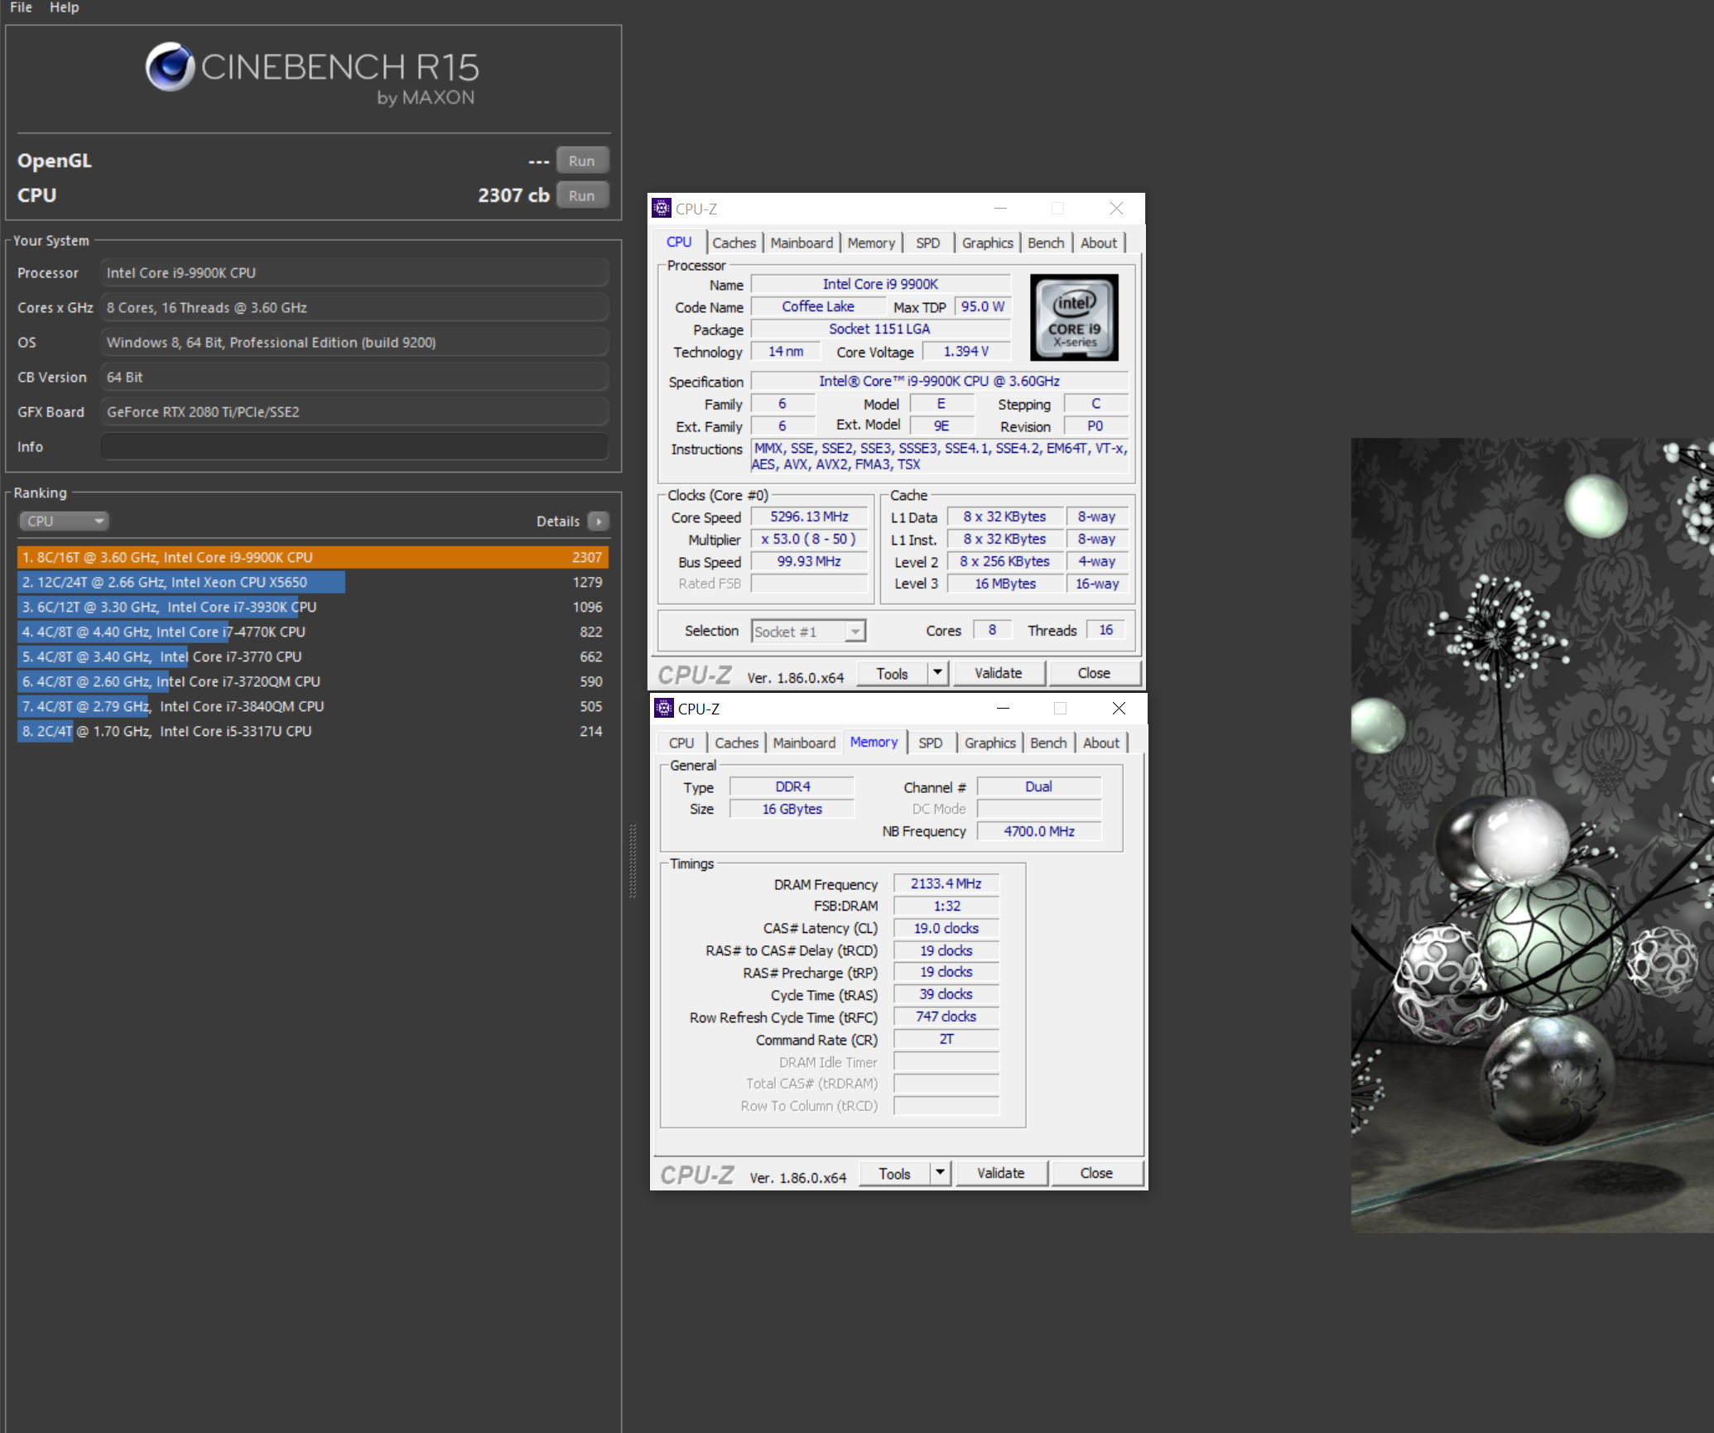Screen dimensions: 1714x1433
Task: Switch to Mainboard tab in lower CPU-Z
Action: coord(804,743)
